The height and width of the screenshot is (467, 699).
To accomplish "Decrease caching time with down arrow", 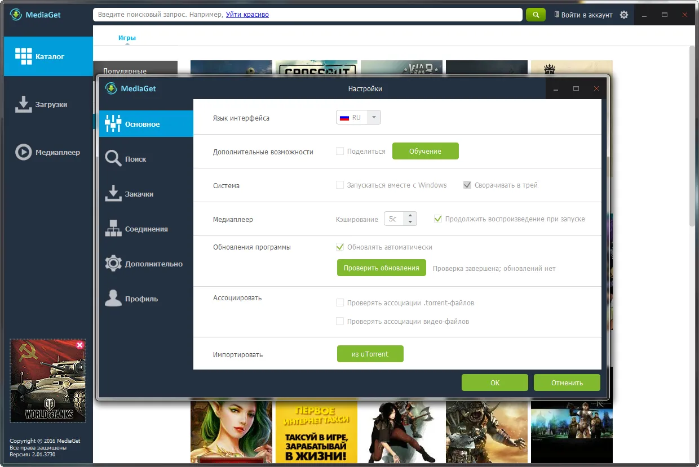I will click(410, 222).
